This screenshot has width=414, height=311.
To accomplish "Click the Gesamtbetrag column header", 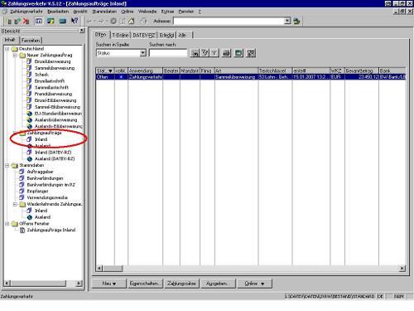I will click(362, 70).
